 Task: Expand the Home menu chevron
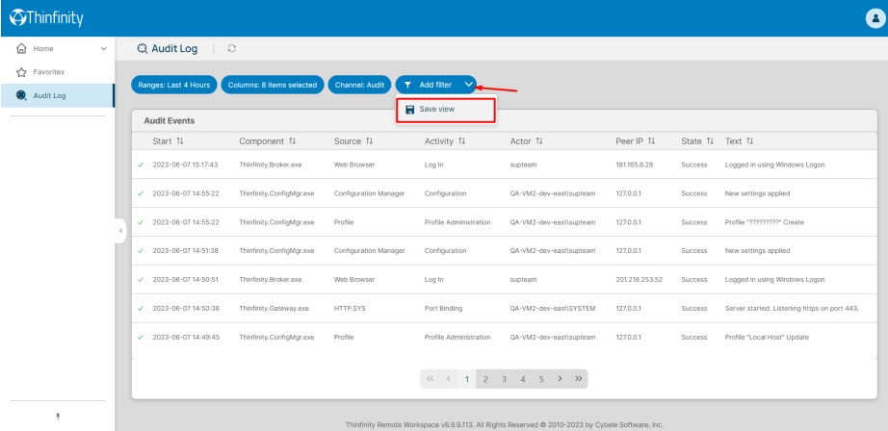pyautogui.click(x=103, y=49)
